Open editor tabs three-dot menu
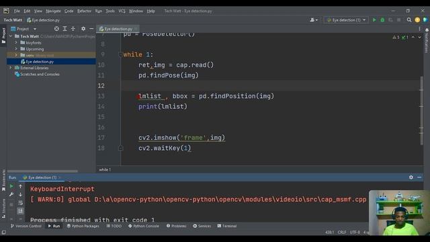Image resolution: width=430 pixels, height=242 pixels. point(419,29)
